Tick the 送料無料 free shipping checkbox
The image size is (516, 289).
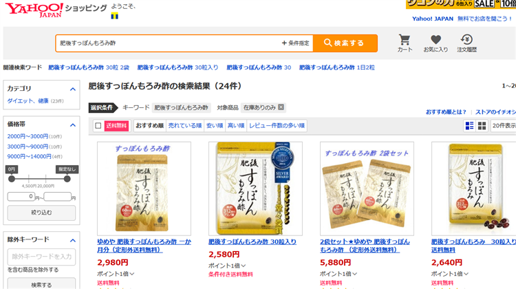point(98,125)
